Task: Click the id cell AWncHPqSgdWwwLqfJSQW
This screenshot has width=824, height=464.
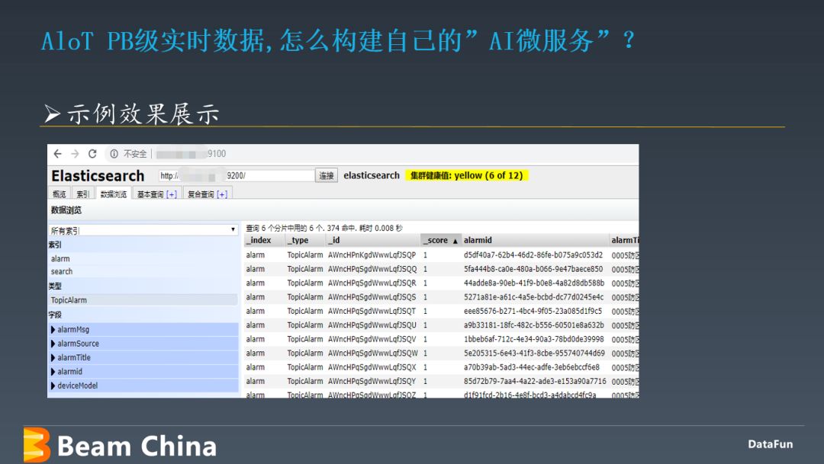Action: click(372, 354)
